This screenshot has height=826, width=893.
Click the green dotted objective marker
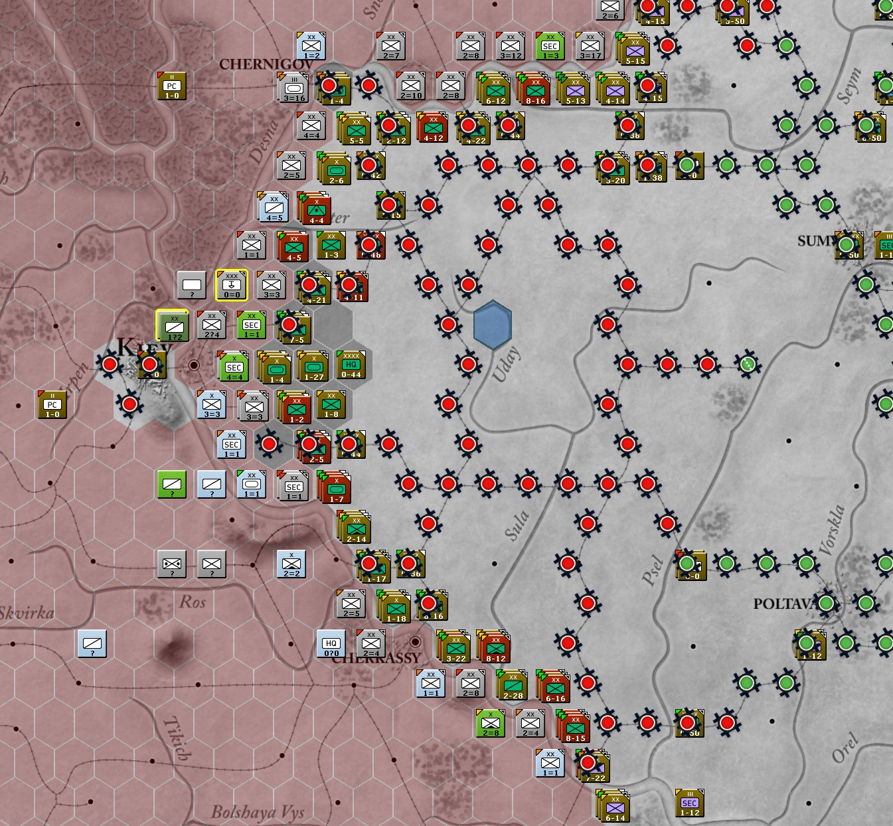[x=747, y=364]
